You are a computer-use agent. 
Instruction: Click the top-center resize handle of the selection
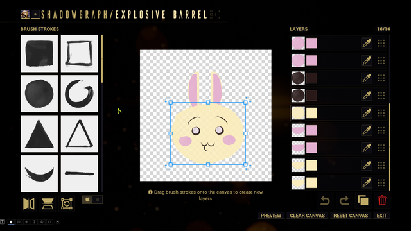point(208,103)
